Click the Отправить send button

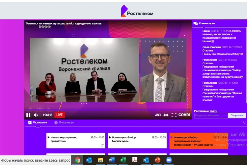click(x=237, y=116)
